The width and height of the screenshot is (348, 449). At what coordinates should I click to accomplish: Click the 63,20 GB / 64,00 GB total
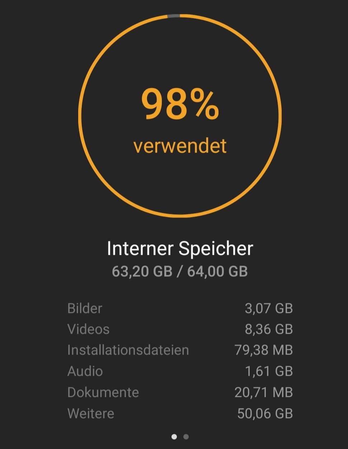tap(180, 271)
